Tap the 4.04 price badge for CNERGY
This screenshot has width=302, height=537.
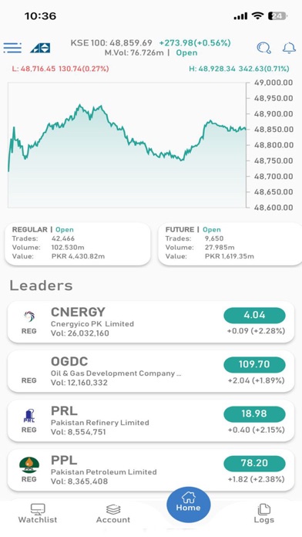(254, 316)
